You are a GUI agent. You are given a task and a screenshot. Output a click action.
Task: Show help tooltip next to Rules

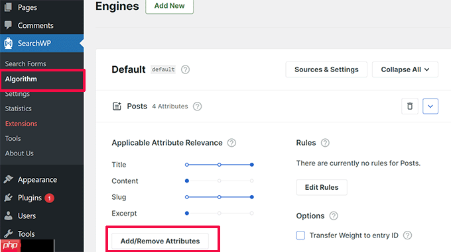point(325,143)
